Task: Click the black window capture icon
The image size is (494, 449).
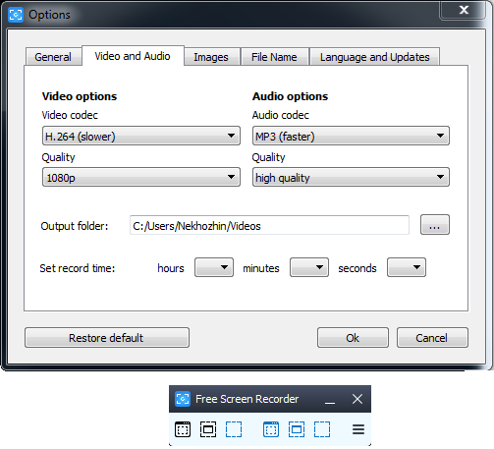Action: 183,429
